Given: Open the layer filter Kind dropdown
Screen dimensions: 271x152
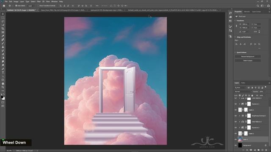Looking at the screenshot, I should pos(241,88).
